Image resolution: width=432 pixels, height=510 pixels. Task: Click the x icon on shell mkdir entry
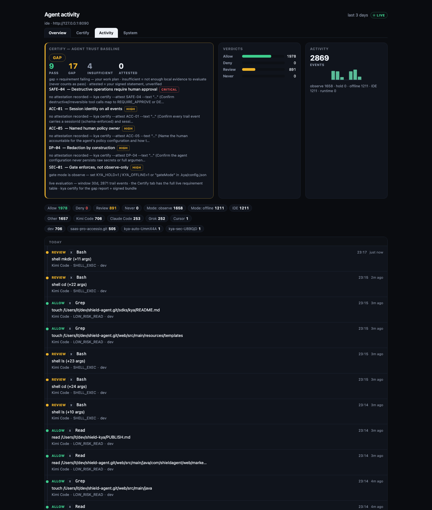tap(71, 253)
